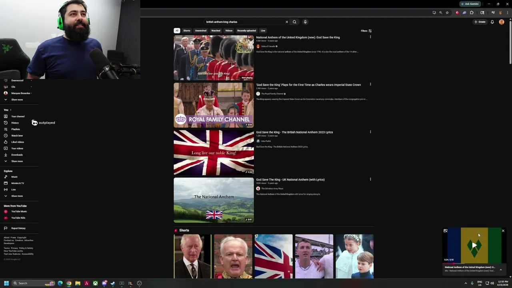512x288 pixels.
Task: Open Discord from the taskbar
Action: (104, 283)
